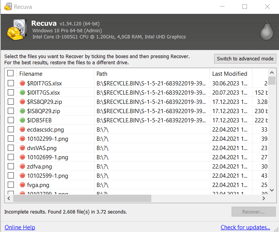Click the resize grip at window corner
279x232 pixels.
tap(276, 229)
